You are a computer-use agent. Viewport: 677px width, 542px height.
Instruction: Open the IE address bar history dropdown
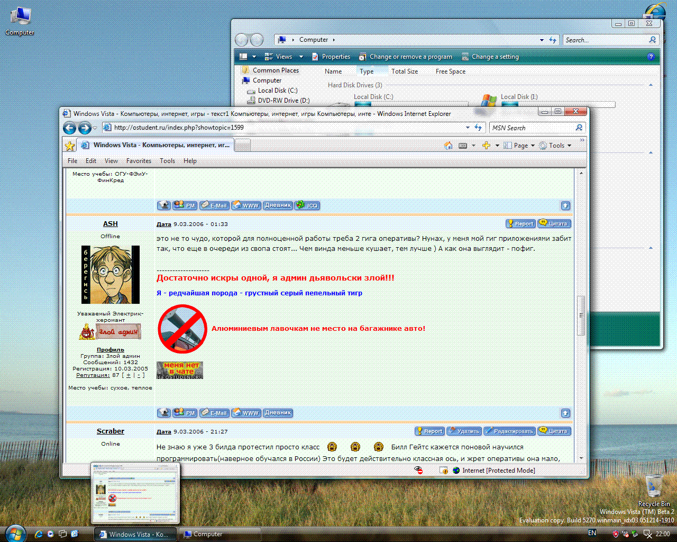(x=468, y=128)
